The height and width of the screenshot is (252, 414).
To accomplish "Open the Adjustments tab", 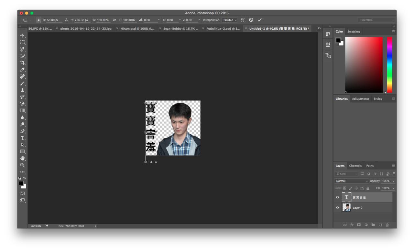I will [x=360, y=99].
